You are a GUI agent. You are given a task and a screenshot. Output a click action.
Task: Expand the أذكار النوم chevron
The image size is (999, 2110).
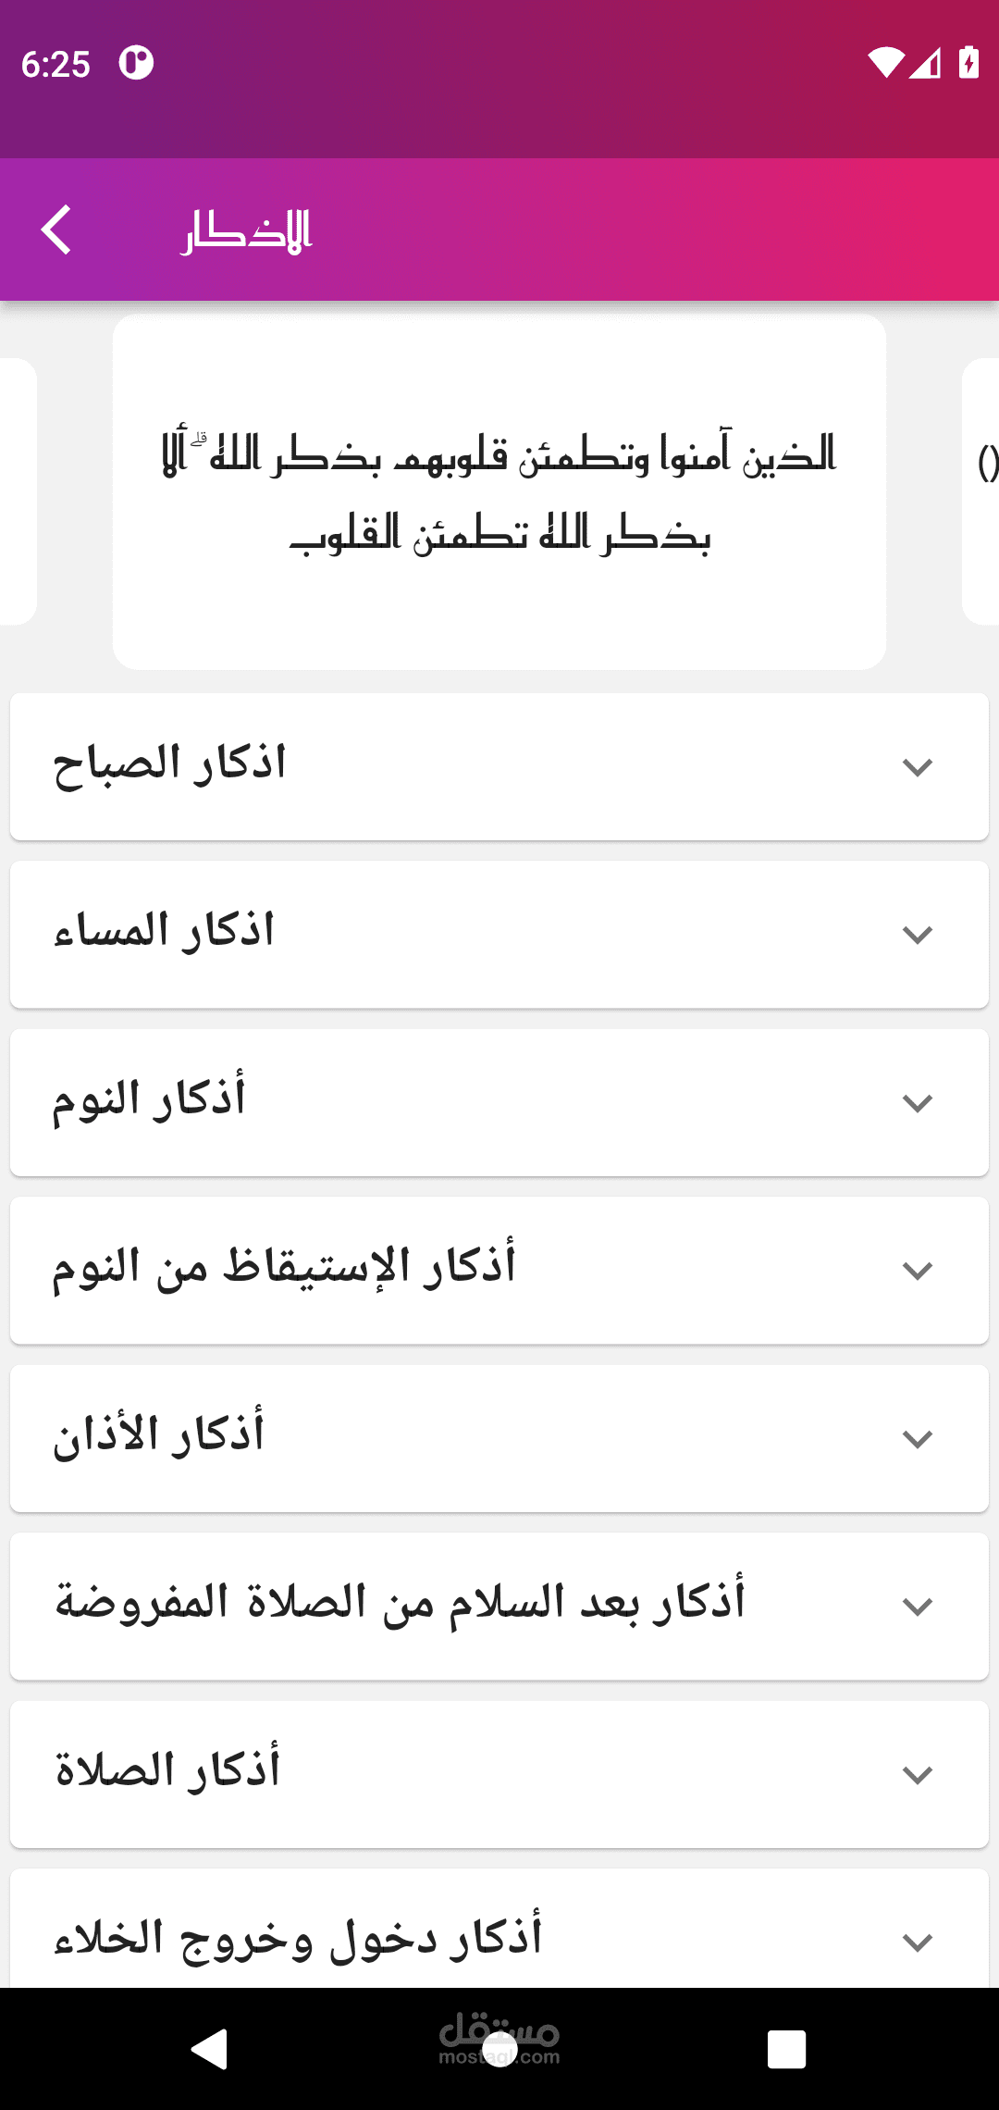point(917,1103)
